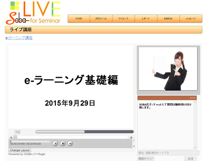Click the chat scrollbar up arrow
The height and width of the screenshot is (161, 207).
(195, 102)
